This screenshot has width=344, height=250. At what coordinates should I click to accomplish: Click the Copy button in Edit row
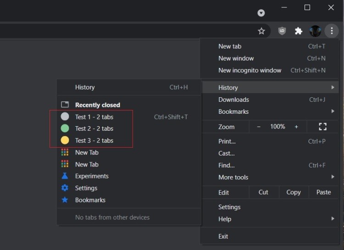pyautogui.click(x=294, y=192)
